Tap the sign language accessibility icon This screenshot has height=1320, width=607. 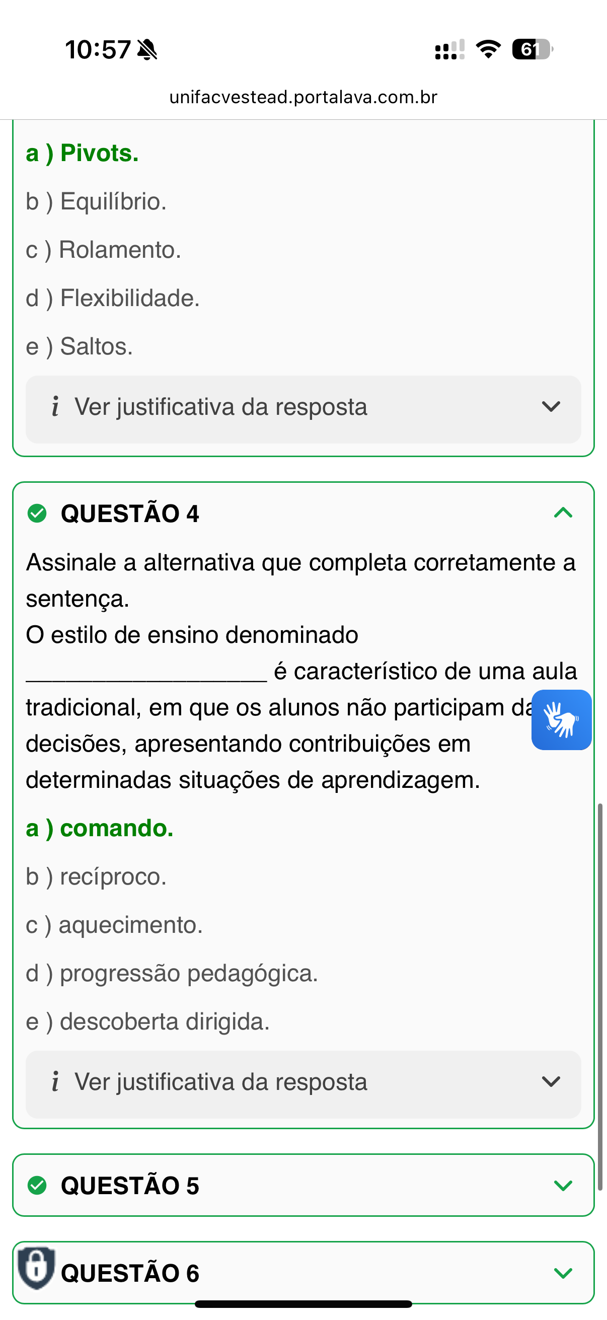(x=561, y=719)
